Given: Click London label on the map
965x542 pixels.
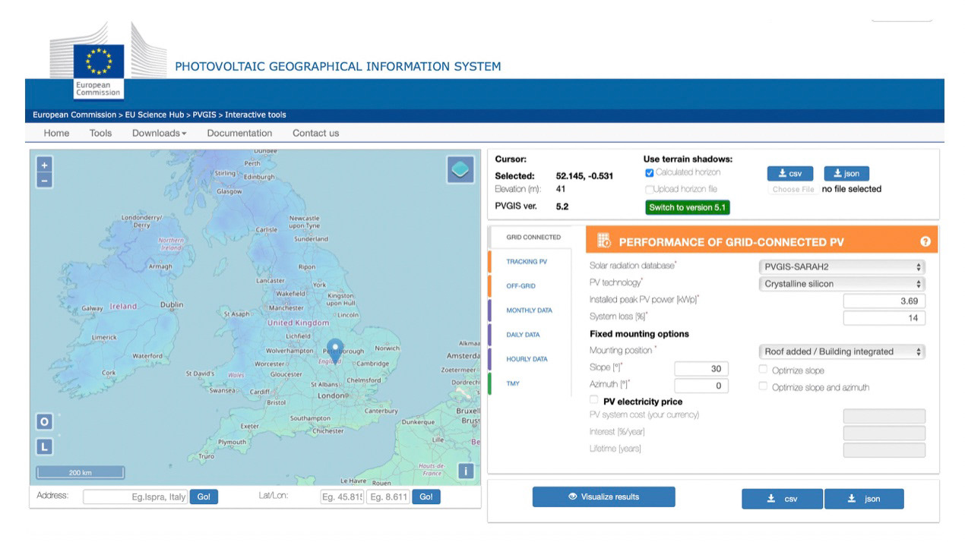Looking at the screenshot, I should point(331,395).
